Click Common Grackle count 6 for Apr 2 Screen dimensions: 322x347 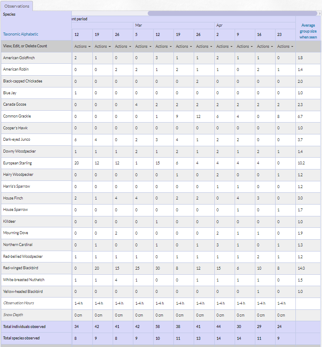[217, 116]
